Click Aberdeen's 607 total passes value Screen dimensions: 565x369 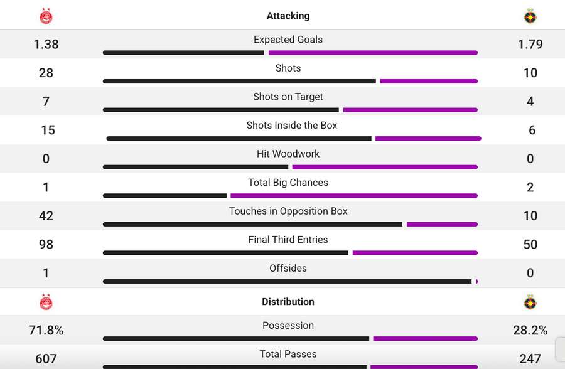(x=46, y=359)
